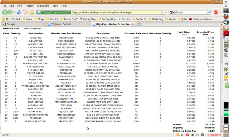Open the Jobs bookmarks folder
The image size is (229, 137).
(x=182, y=19)
